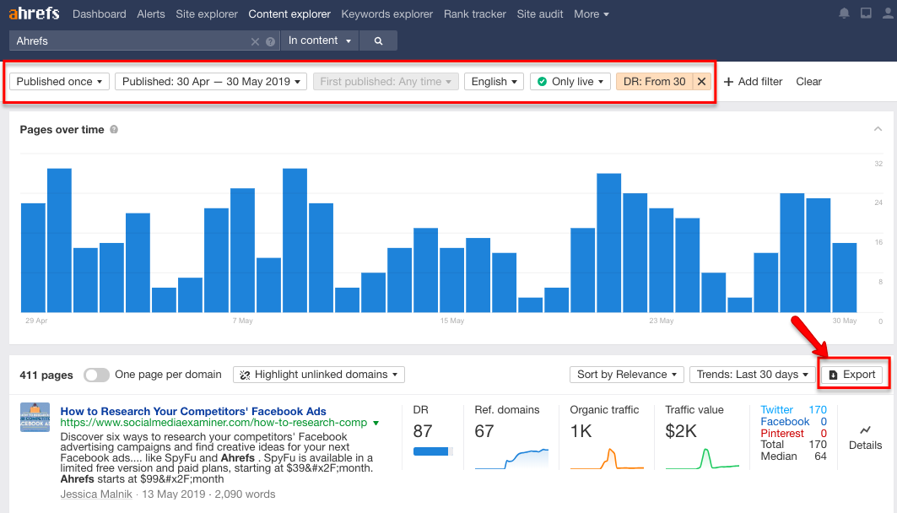Viewport: 897px width, 513px height.
Task: Switch to Keywords explorer
Action: pyautogui.click(x=387, y=13)
